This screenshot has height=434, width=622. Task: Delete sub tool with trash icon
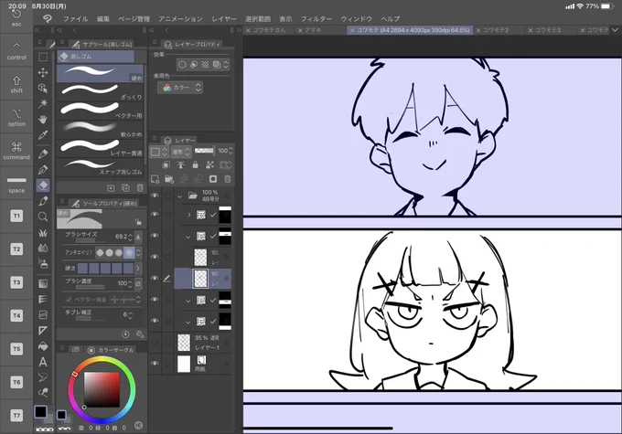point(140,188)
